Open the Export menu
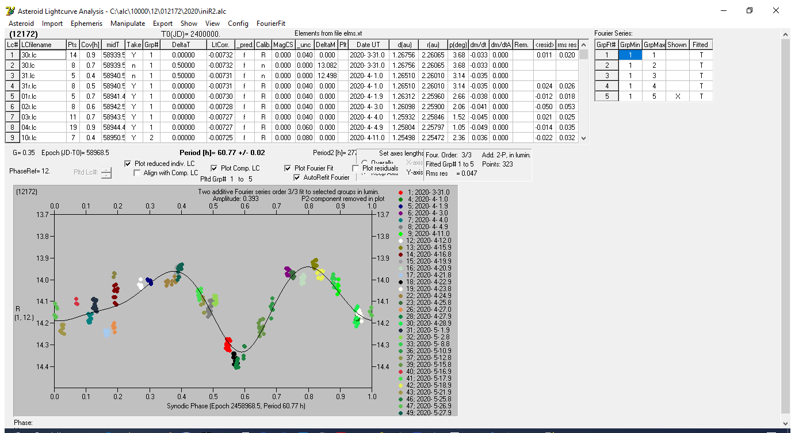 (163, 24)
